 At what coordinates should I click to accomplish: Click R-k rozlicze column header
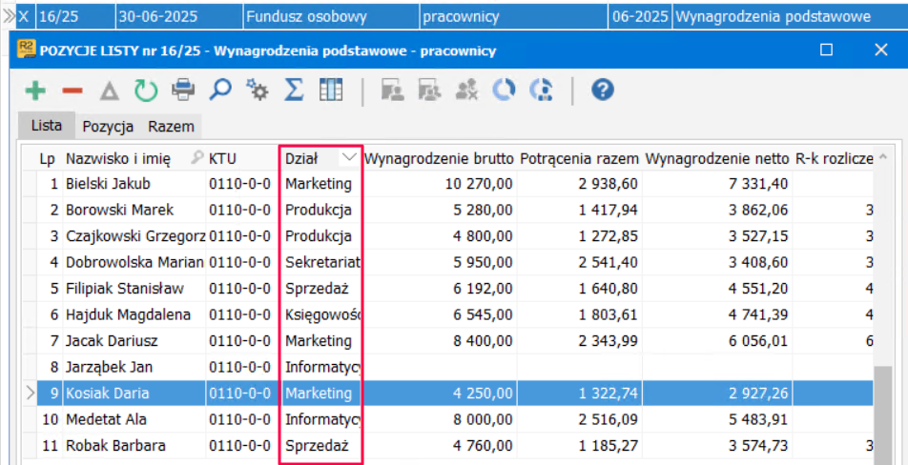834,158
